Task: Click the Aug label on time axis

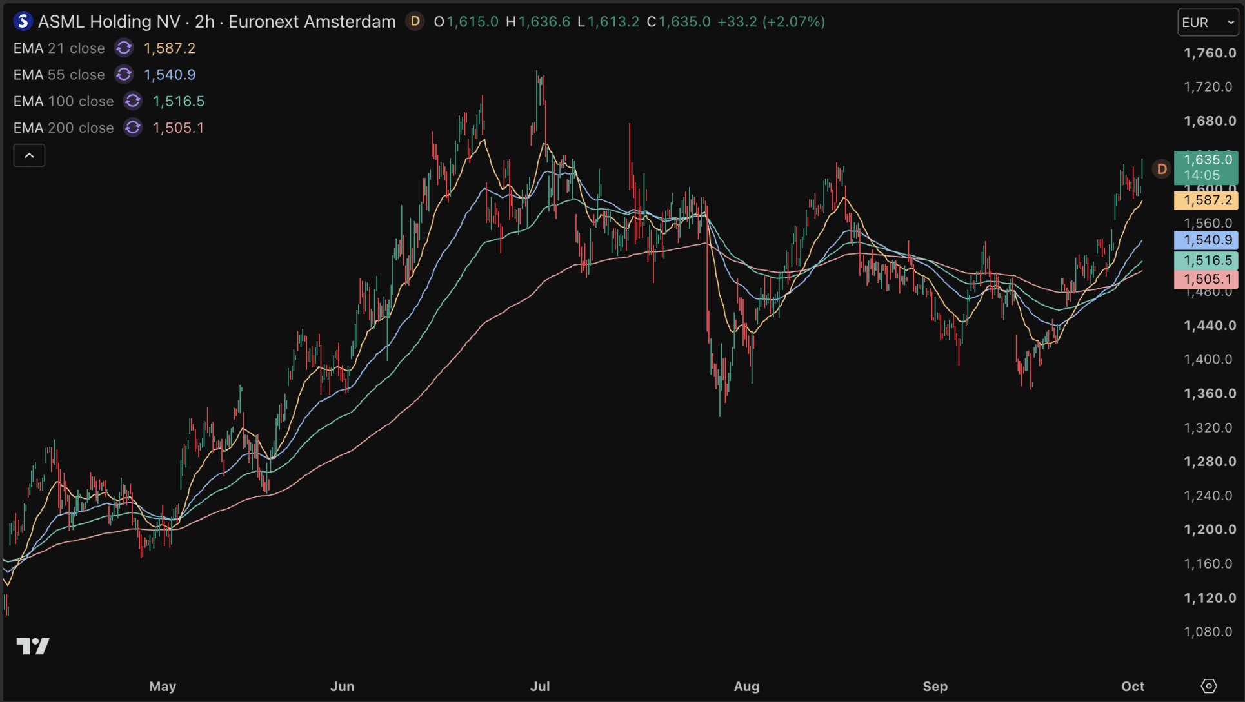Action: (x=746, y=686)
